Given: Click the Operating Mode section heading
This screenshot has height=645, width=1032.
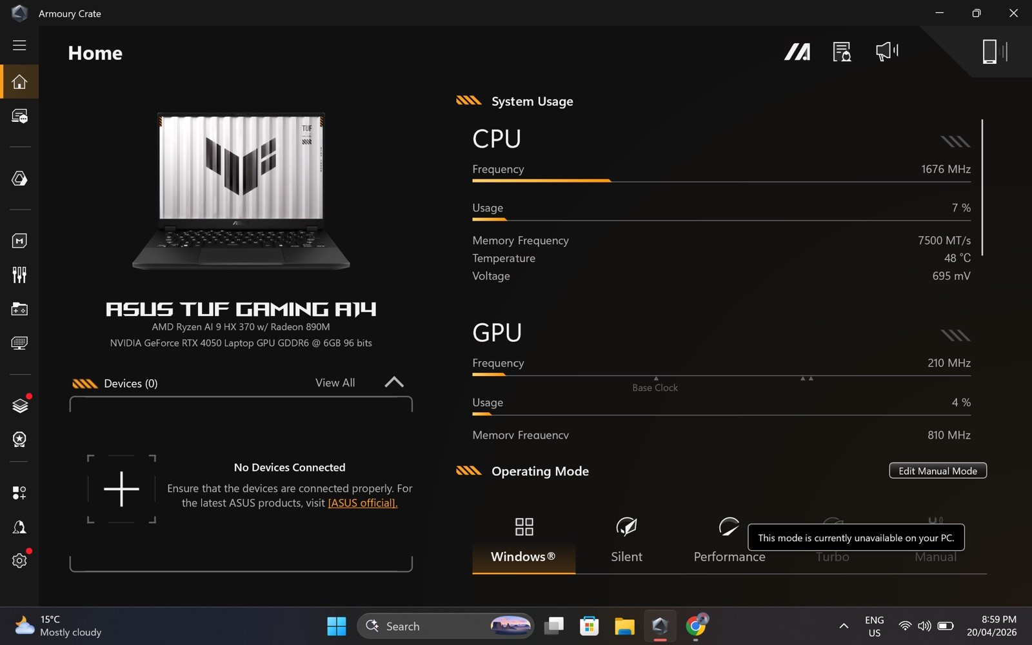Looking at the screenshot, I should coord(540,471).
